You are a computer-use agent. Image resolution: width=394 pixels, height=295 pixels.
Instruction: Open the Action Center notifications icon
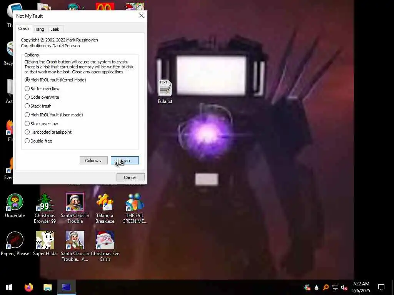(381, 287)
